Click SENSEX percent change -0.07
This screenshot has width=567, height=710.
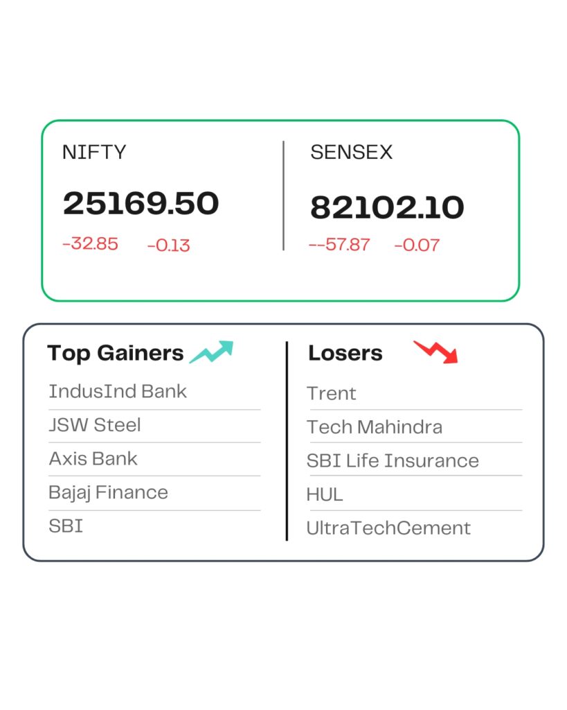[x=417, y=245]
